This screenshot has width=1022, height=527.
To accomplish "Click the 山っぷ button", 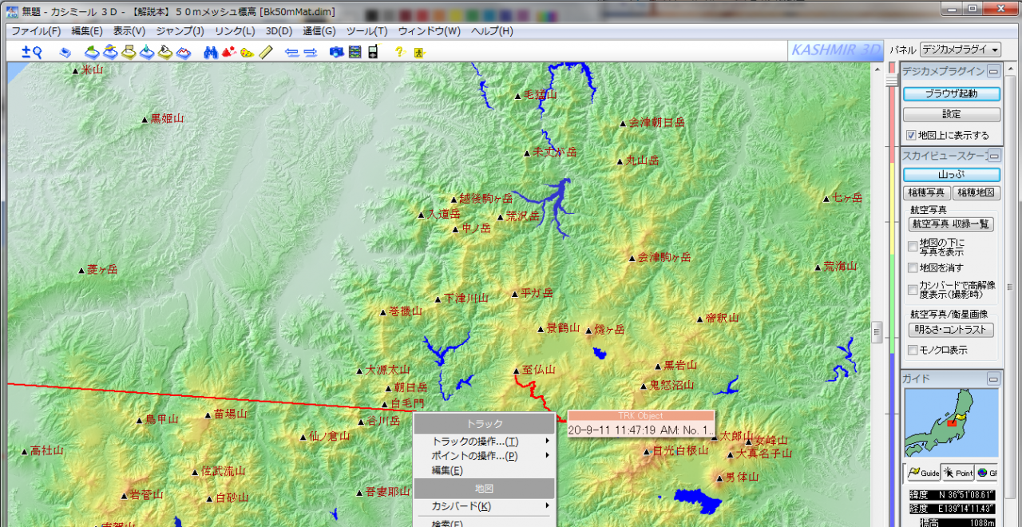I will 951,174.
